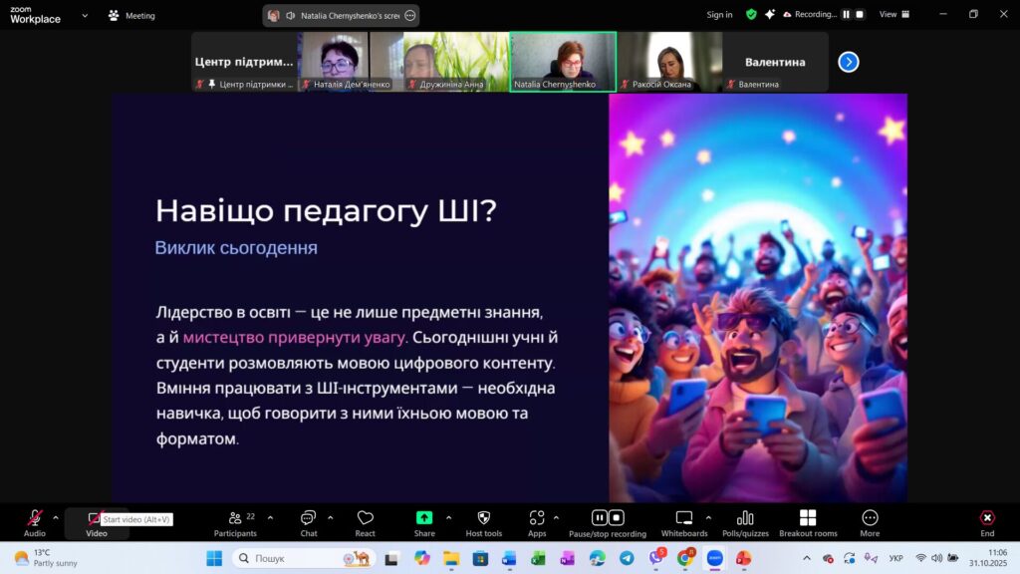Select Валентина participant tile

775,62
